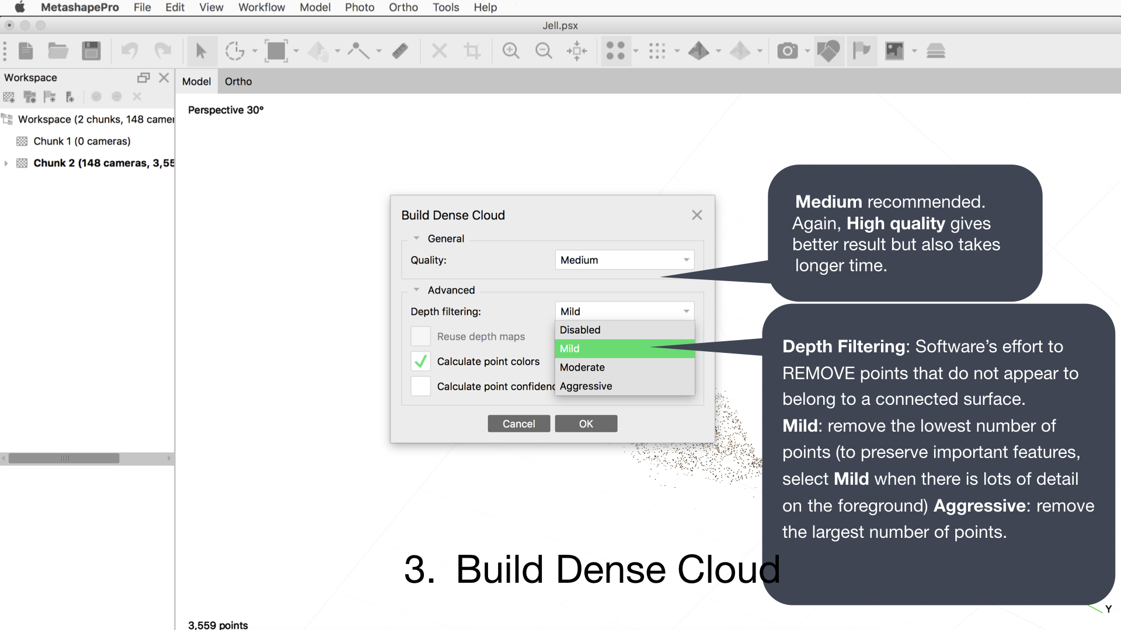Screen dimensions: 1121x630
Task: Uncheck Calculate point colors checkbox
Action: click(x=420, y=362)
